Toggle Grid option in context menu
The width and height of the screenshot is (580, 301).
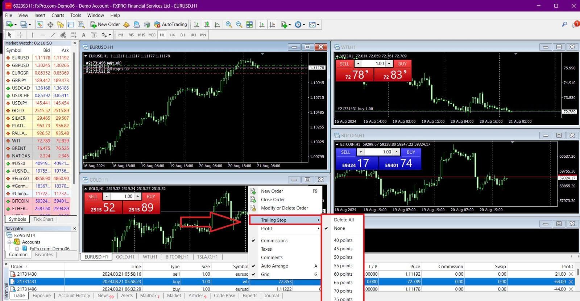pos(265,274)
